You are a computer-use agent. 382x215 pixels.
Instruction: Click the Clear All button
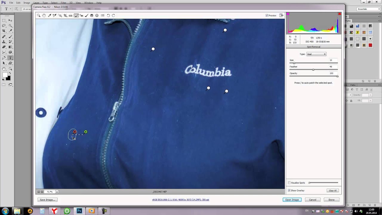(x=333, y=191)
